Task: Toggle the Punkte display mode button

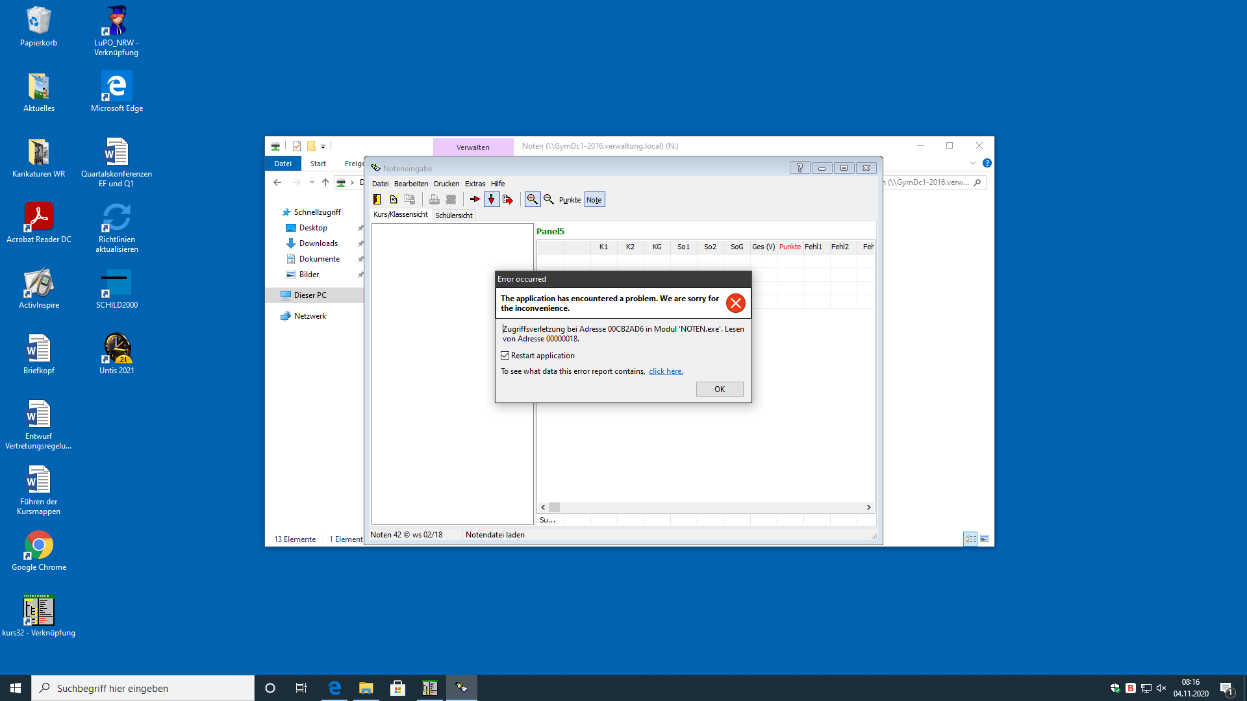Action: click(x=570, y=200)
